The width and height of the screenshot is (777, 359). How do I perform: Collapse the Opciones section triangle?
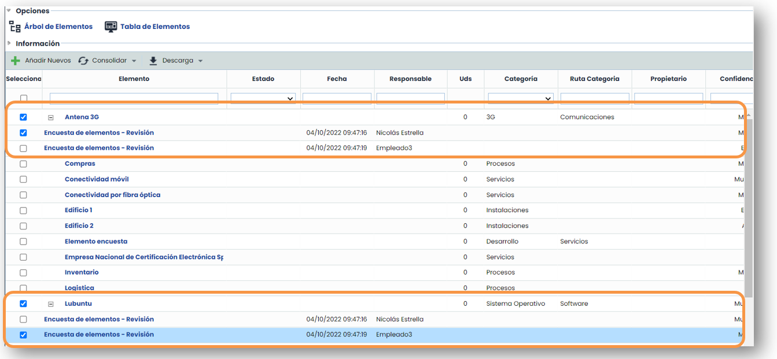click(9, 10)
